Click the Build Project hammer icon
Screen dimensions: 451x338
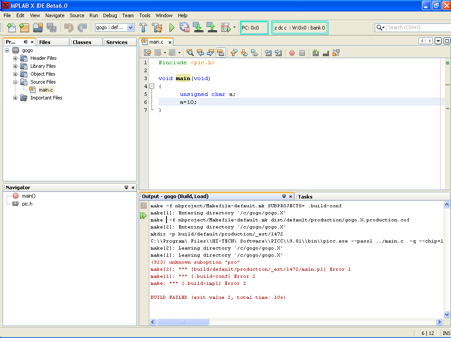pyautogui.click(x=144, y=28)
